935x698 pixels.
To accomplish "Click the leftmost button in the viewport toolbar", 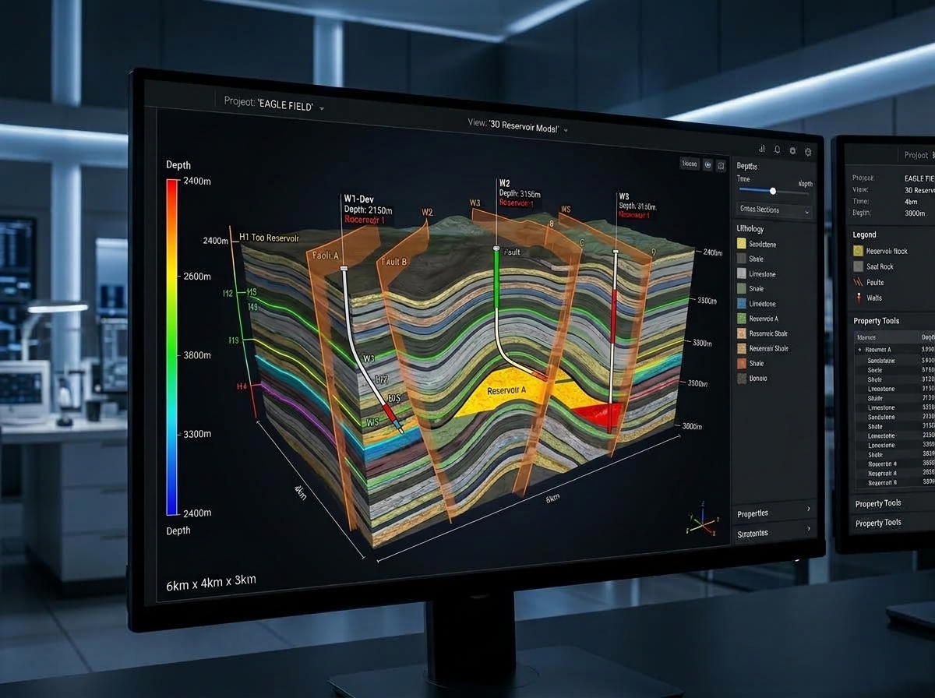I will point(690,164).
